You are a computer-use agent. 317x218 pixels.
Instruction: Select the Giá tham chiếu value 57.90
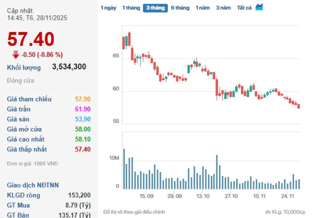pos(82,99)
